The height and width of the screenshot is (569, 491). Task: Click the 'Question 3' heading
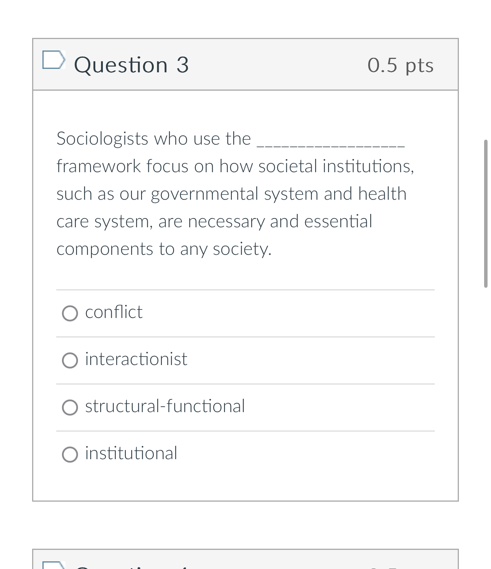point(132,64)
